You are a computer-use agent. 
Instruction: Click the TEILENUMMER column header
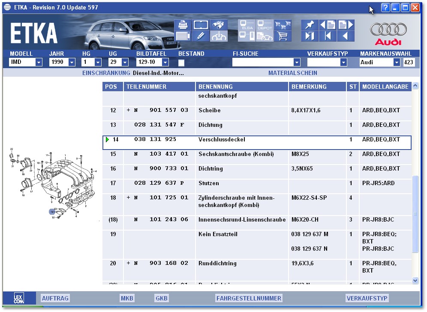[159, 87]
